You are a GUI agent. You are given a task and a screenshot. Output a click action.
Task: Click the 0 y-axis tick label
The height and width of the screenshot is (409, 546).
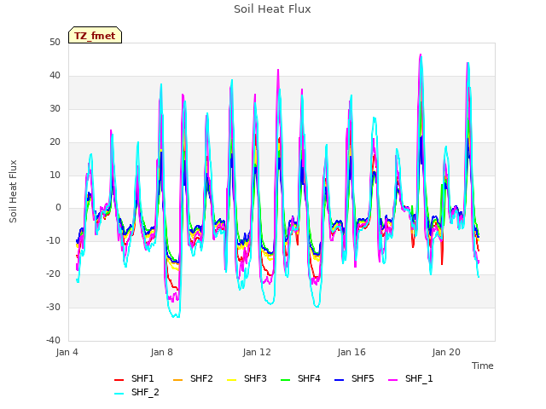[x=58, y=208]
